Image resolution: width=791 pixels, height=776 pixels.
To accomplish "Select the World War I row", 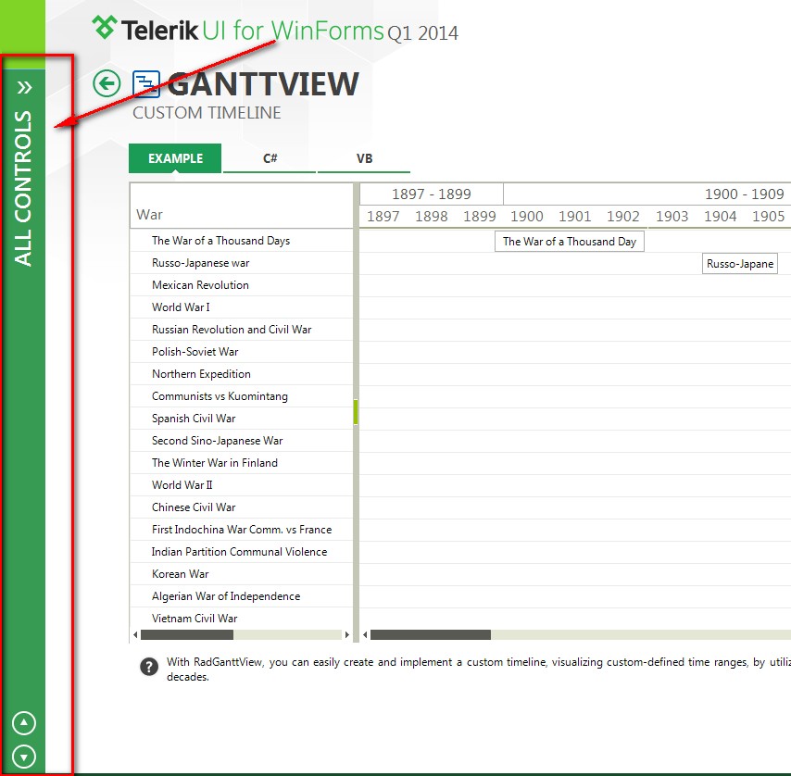I will point(241,307).
